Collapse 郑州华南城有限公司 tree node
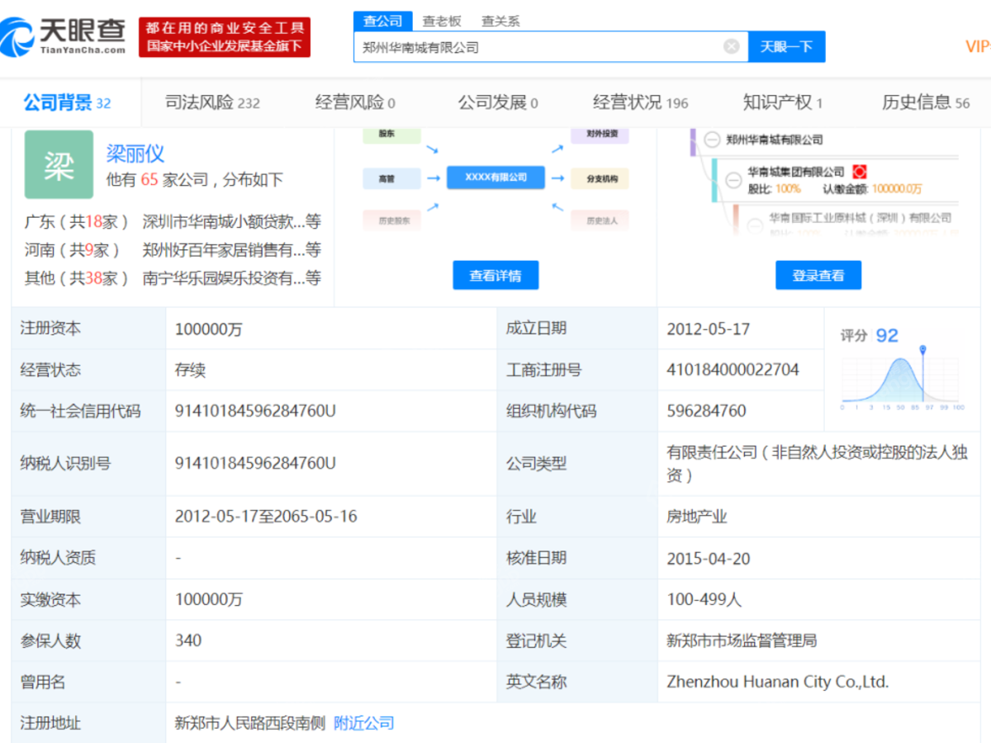This screenshot has width=991, height=743. click(x=712, y=140)
